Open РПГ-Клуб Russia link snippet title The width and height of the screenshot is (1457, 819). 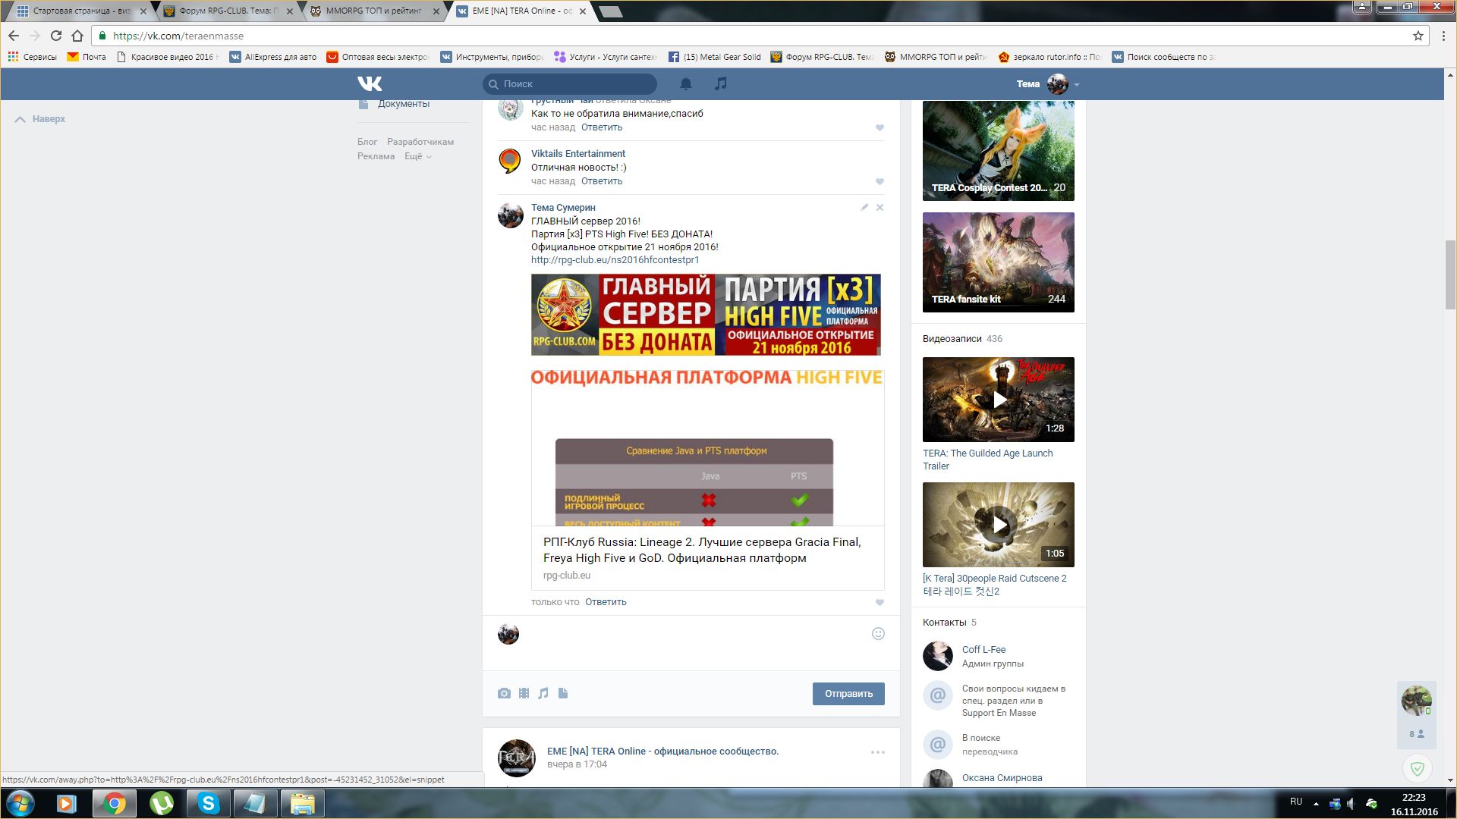(702, 551)
